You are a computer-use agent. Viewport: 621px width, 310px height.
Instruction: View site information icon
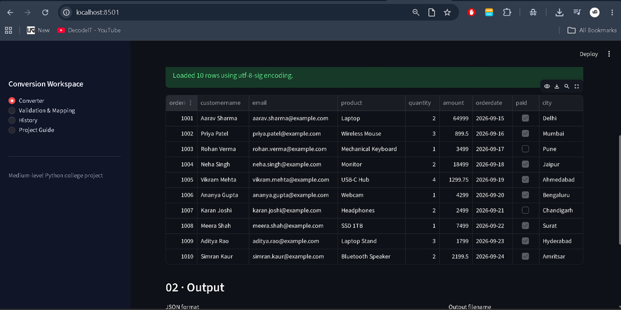coord(67,12)
